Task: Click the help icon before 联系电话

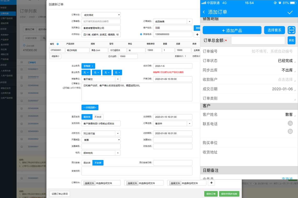Action: click(141, 34)
